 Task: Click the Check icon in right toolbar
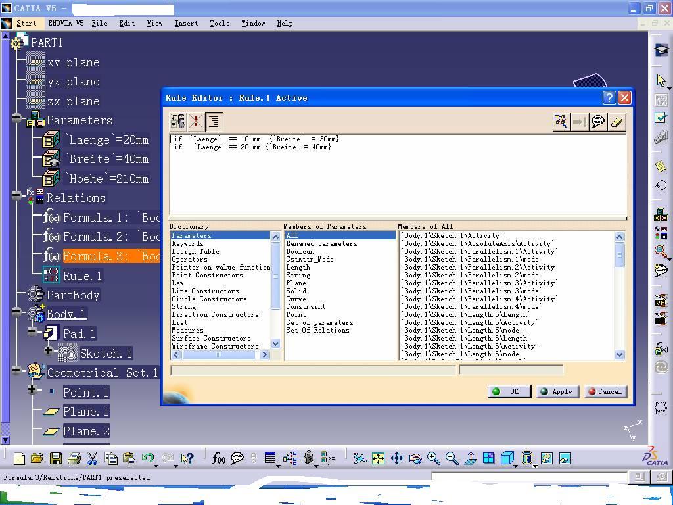click(661, 117)
